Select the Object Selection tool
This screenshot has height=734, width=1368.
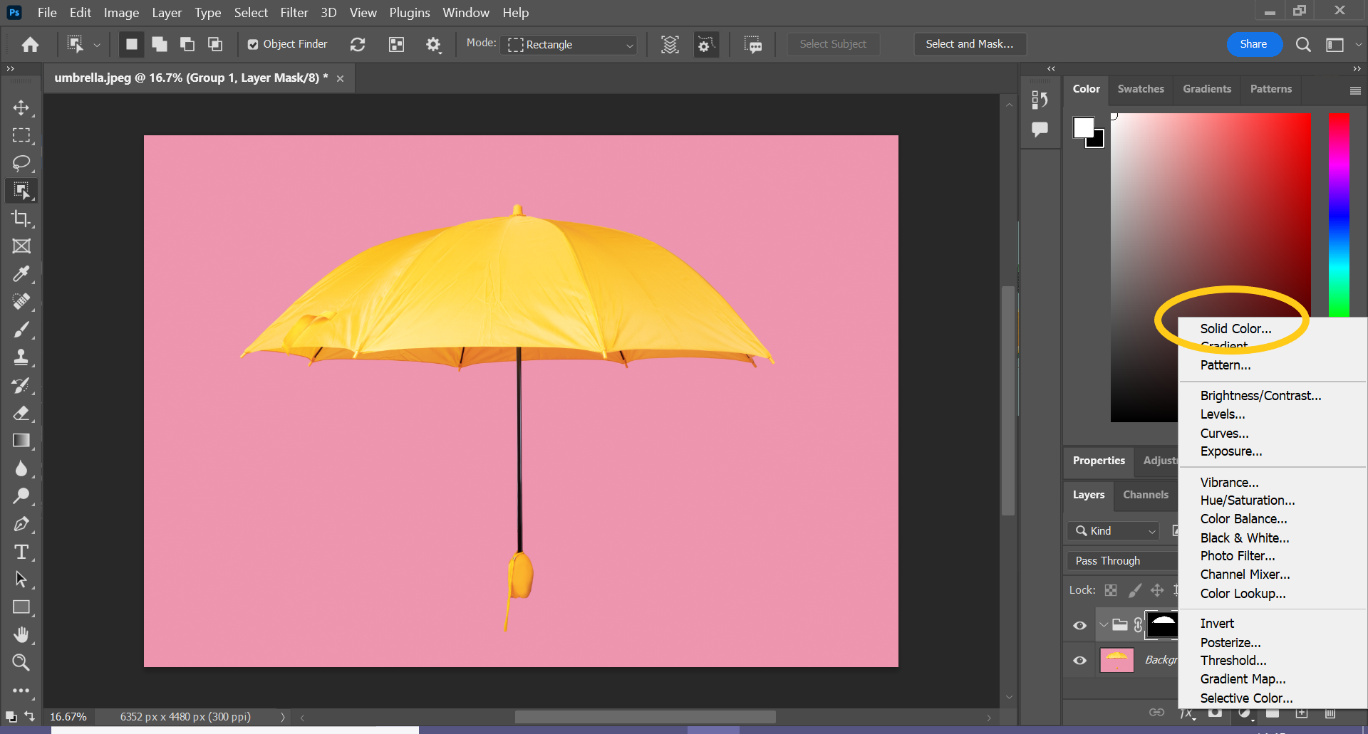tap(21, 191)
